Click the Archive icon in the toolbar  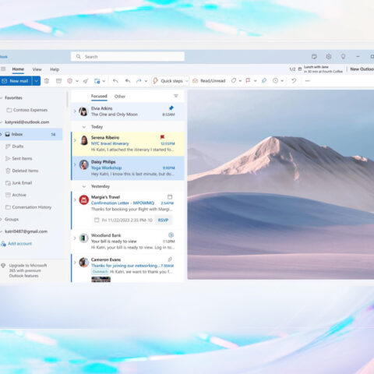pos(59,81)
